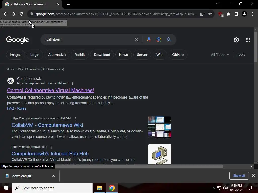Click the Google logo
This screenshot has width=258, height=193.
tap(17, 40)
